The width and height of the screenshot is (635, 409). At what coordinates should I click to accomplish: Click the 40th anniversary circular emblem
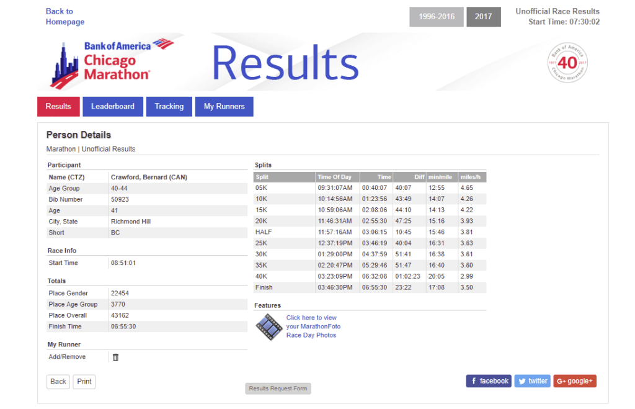coord(567,63)
